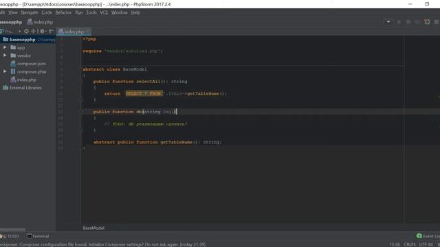This screenshot has height=247, width=440.
Task: Open the Tools menu
Action: click(91, 12)
